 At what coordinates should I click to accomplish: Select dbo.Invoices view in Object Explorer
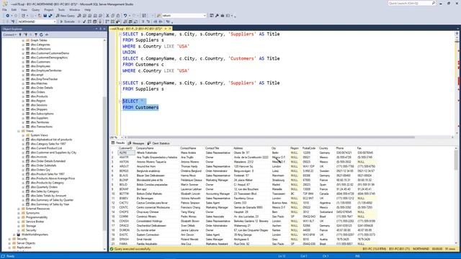[x=38, y=157]
